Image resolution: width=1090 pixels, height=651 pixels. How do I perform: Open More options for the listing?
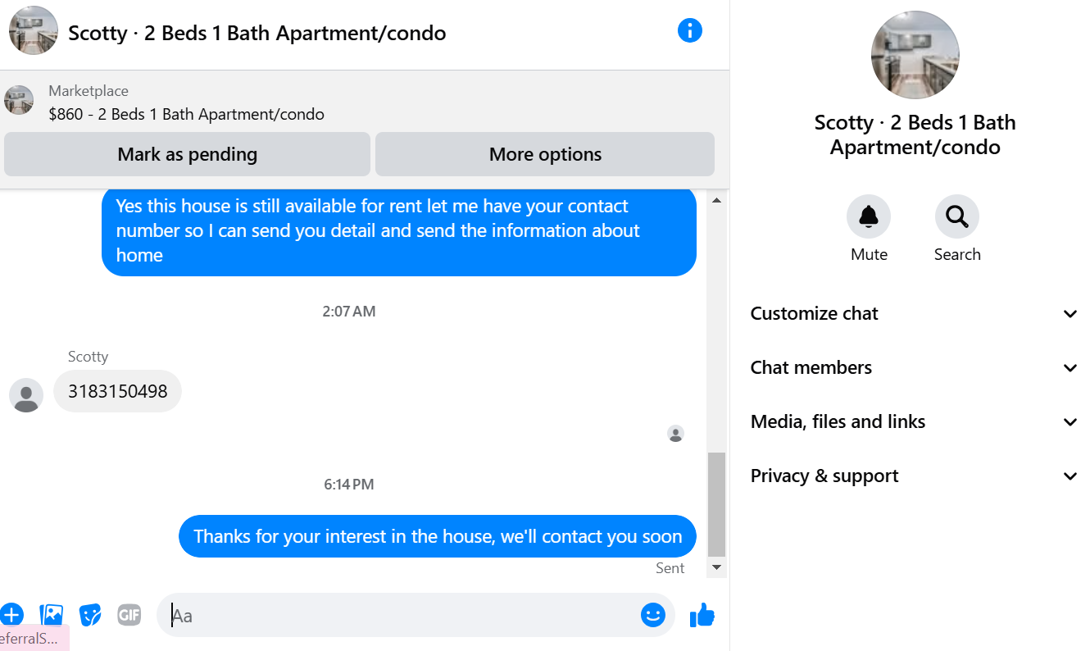click(x=545, y=154)
